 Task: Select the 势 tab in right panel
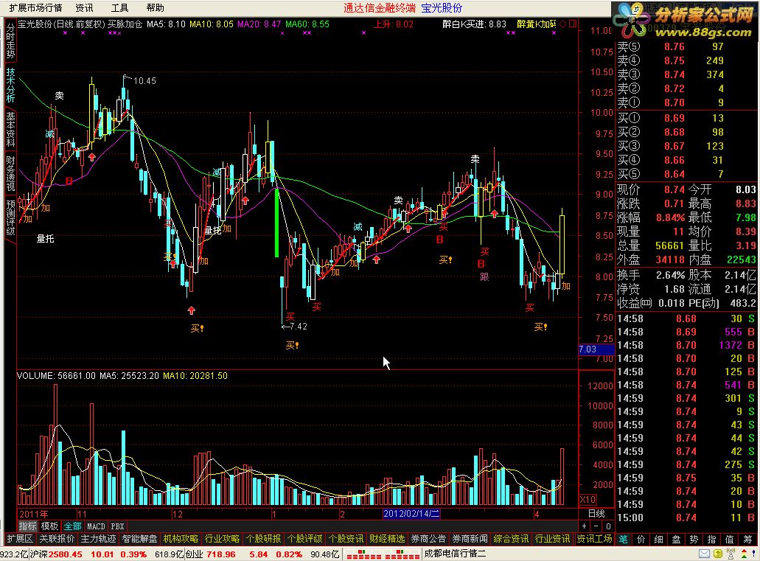click(x=694, y=539)
